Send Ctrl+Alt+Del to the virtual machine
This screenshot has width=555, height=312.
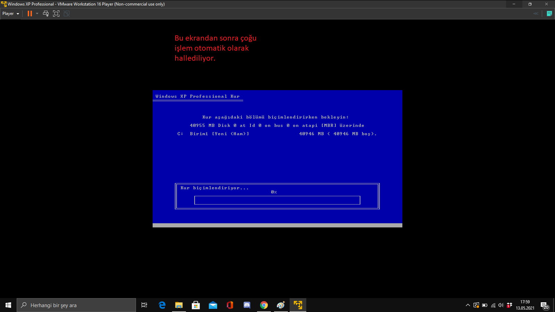(x=46, y=14)
